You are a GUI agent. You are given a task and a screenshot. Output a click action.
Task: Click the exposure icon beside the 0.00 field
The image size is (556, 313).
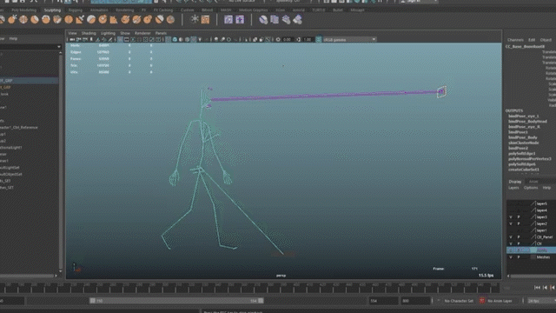(x=278, y=40)
